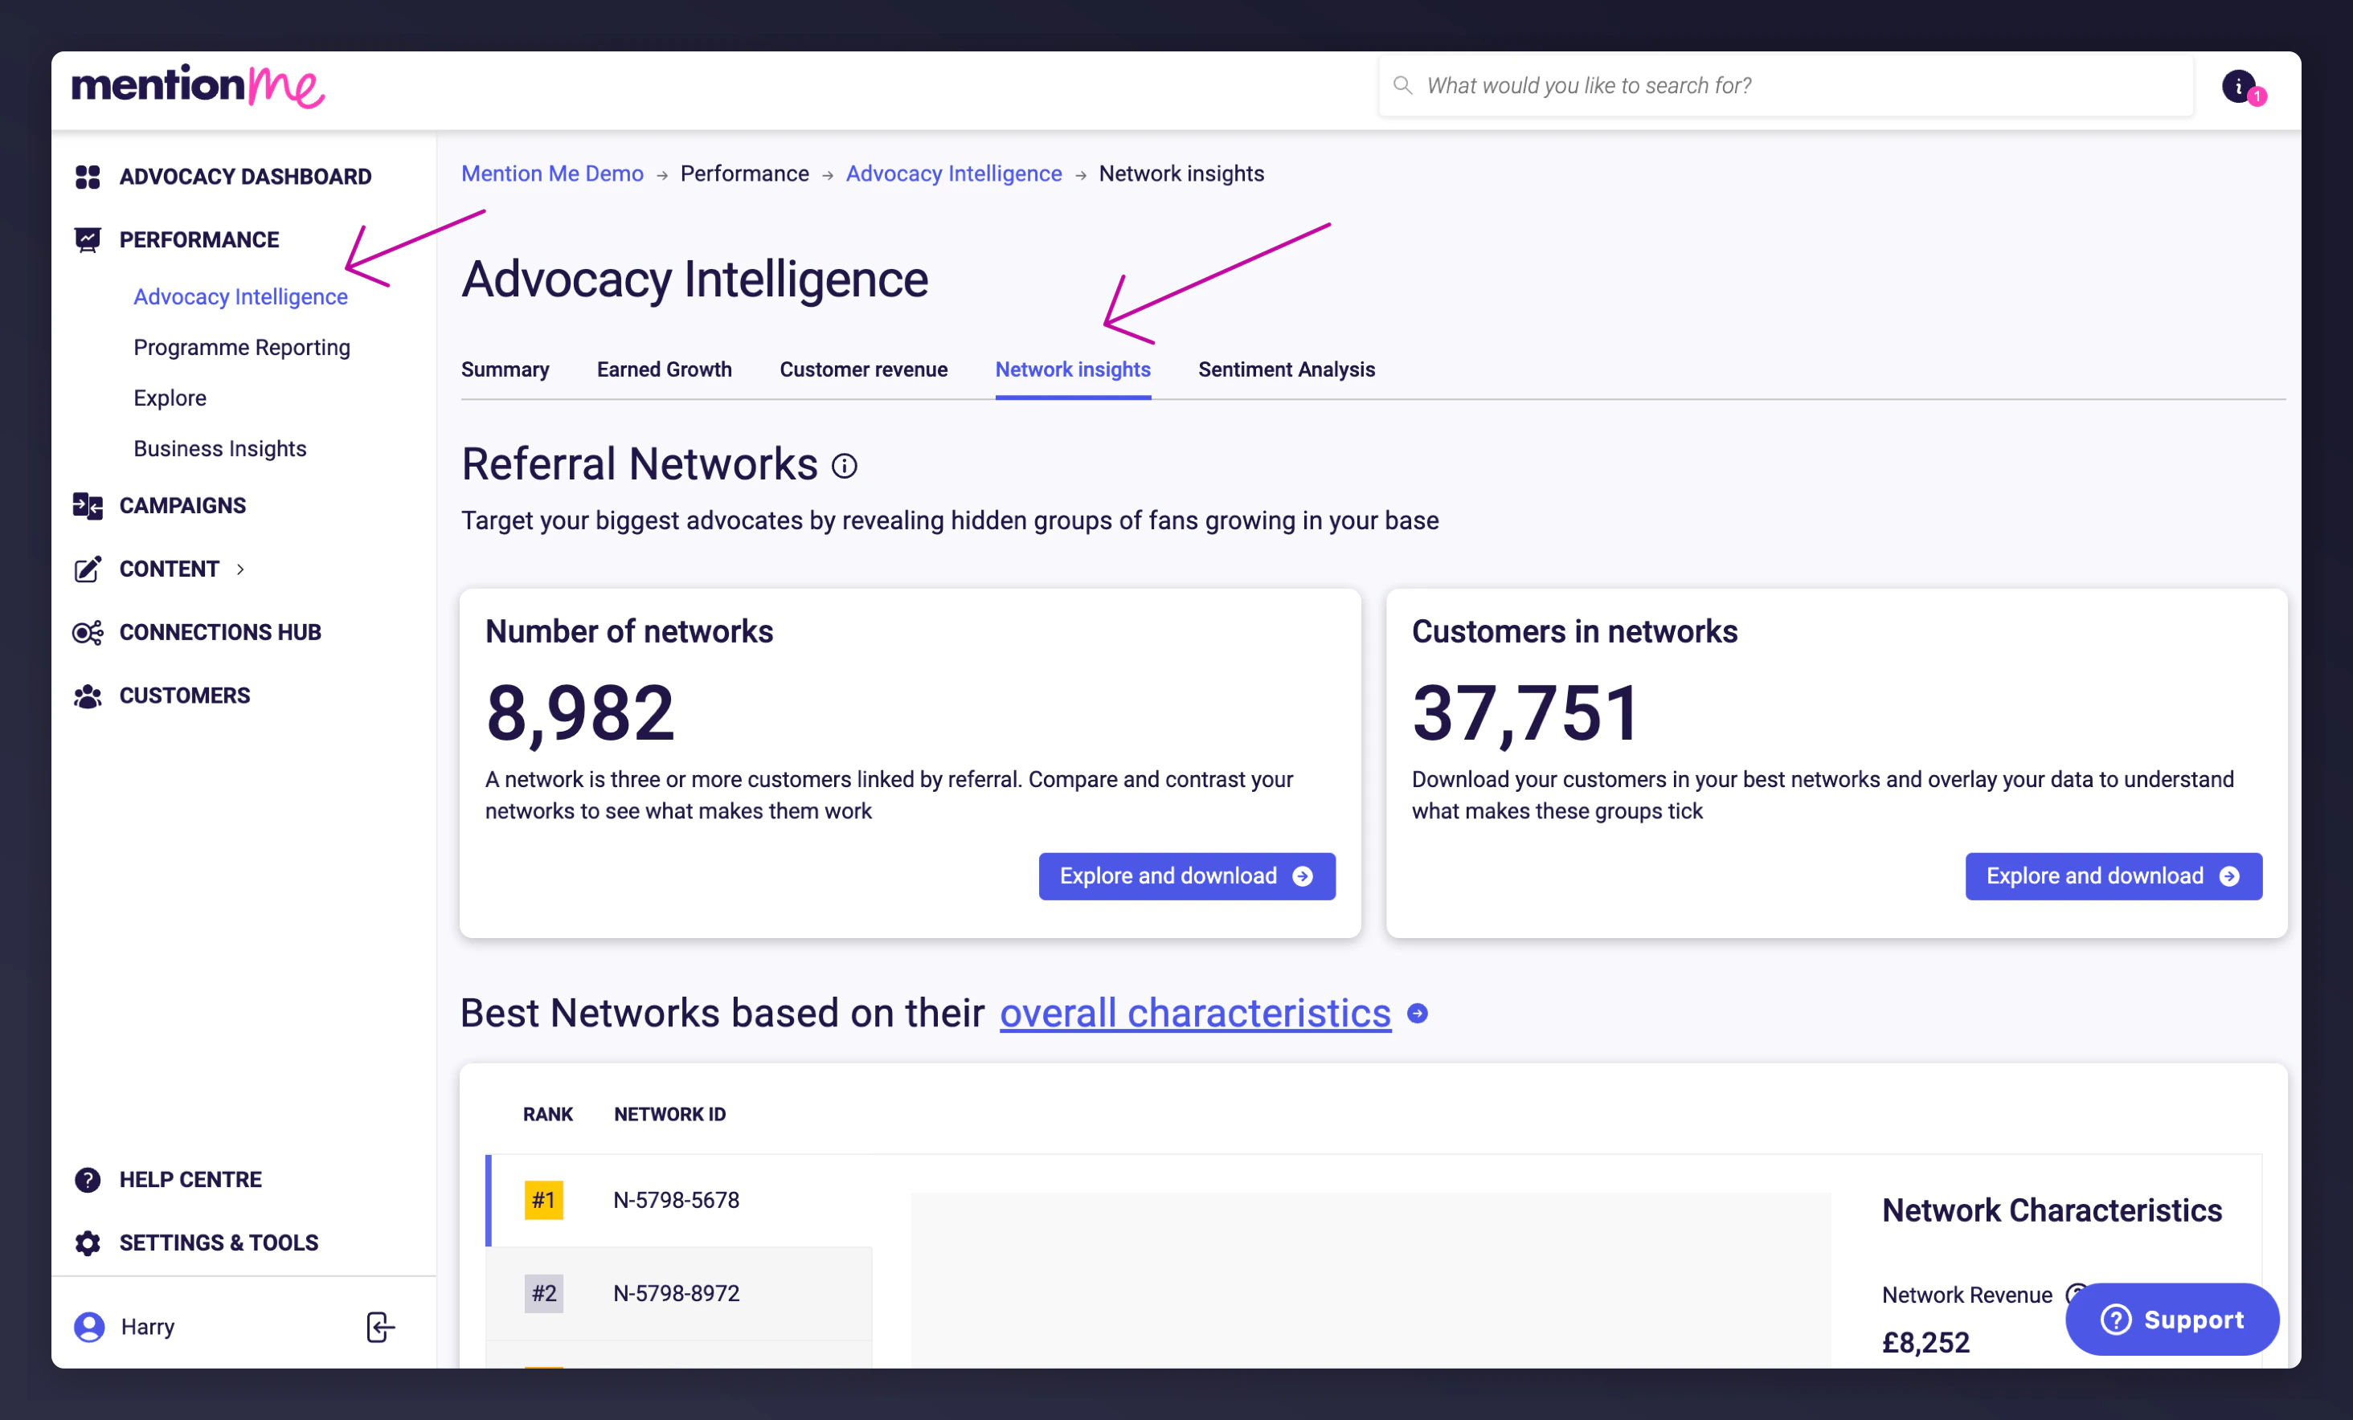Open Explore under Performance
Screen dimensions: 2353x1420
(170, 398)
